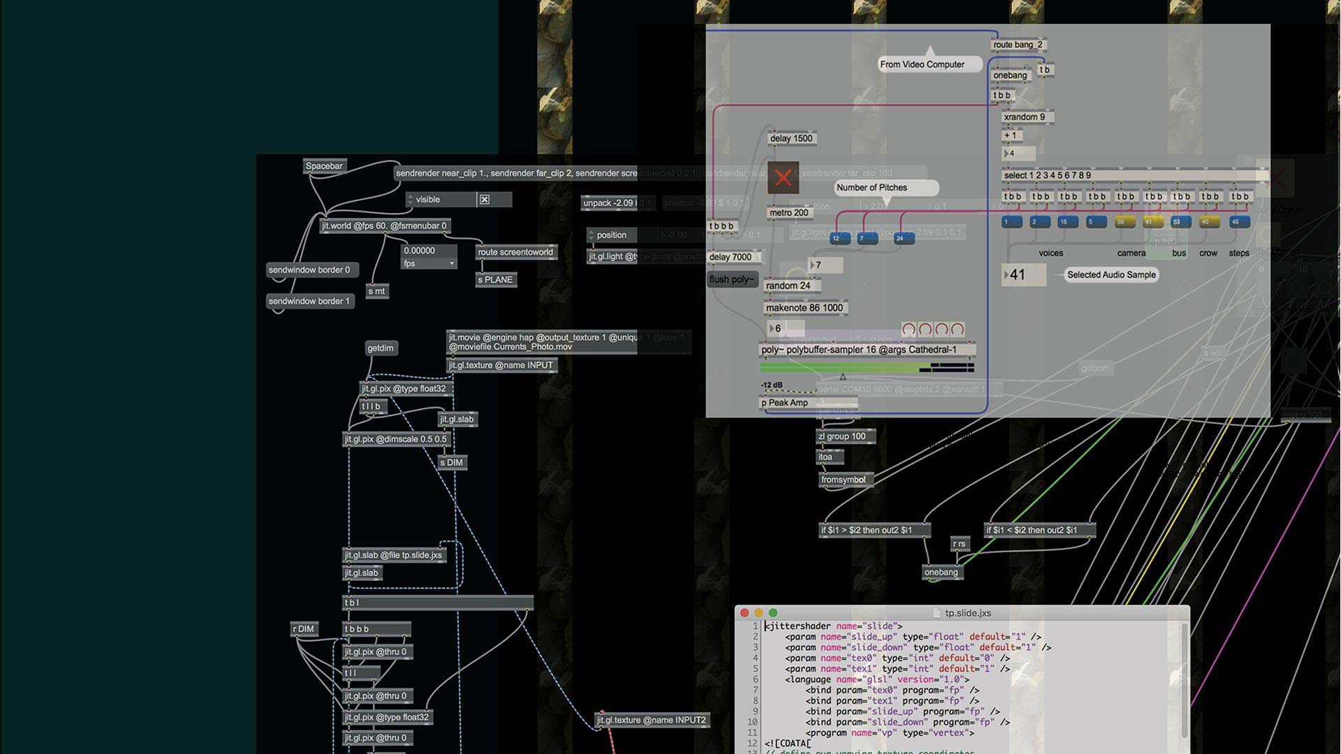Click the sendwindow border 0 message

click(x=312, y=270)
